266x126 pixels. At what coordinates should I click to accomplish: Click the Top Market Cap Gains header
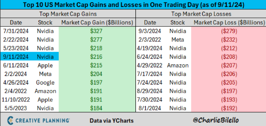[x=68, y=14]
